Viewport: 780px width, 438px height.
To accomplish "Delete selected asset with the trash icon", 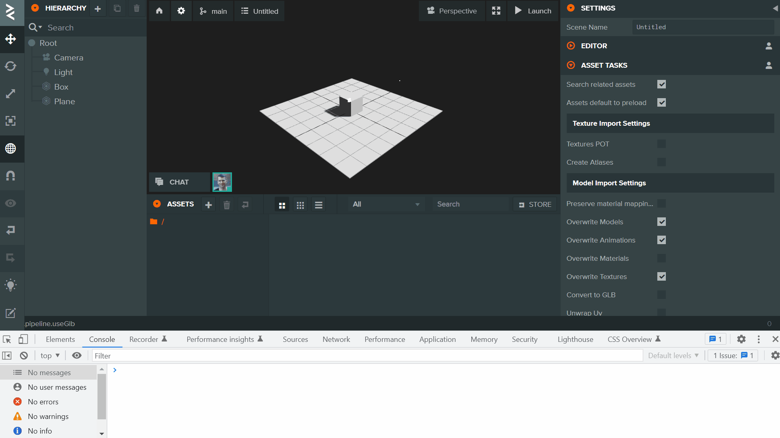I will point(226,204).
